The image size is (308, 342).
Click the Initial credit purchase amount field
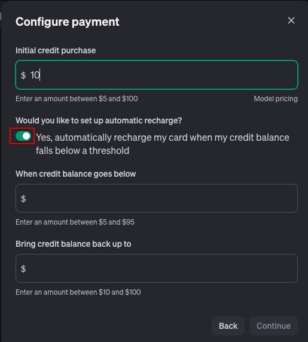(157, 75)
